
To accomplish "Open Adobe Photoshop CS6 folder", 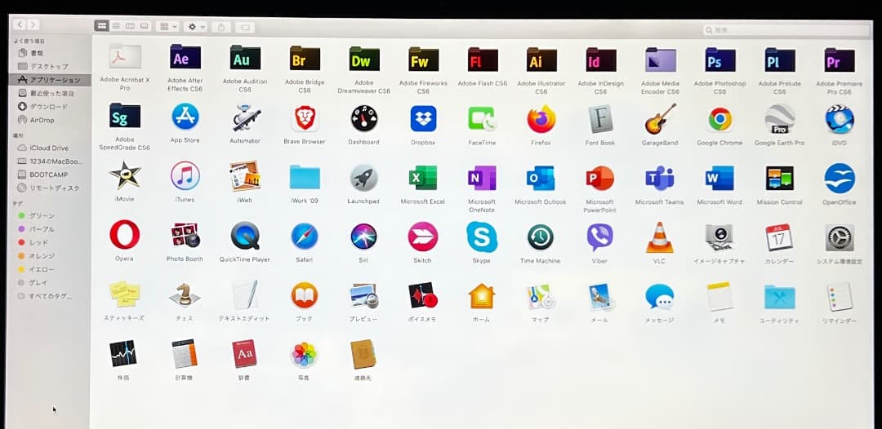I will (719, 60).
